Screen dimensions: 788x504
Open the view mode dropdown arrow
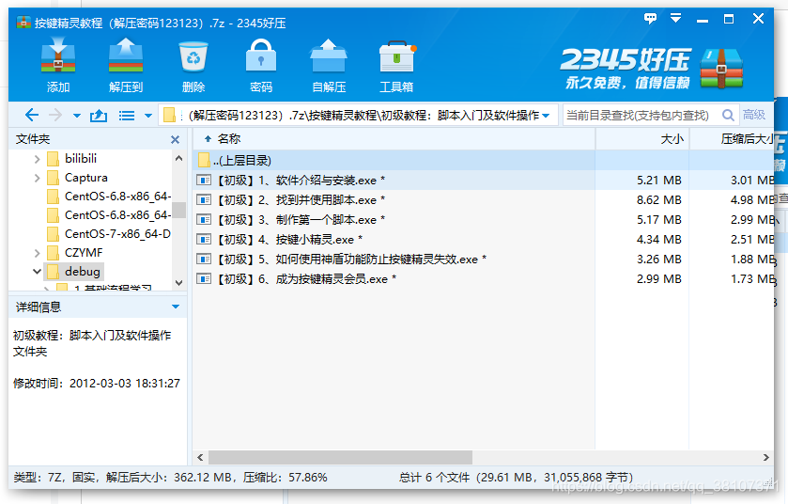[x=148, y=116]
